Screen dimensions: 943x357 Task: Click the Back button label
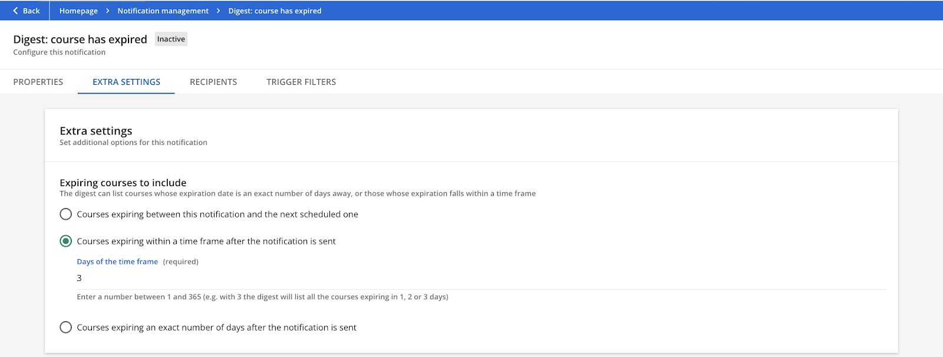[31, 11]
